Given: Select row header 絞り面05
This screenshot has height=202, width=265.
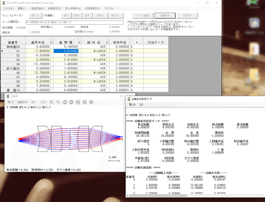Looking at the screenshot, I should (x=13, y=68).
